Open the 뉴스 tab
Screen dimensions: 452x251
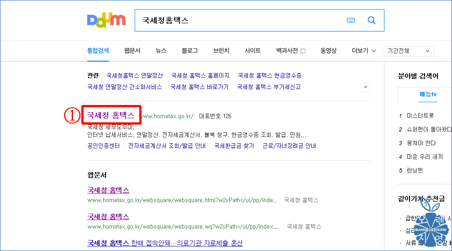(x=161, y=51)
